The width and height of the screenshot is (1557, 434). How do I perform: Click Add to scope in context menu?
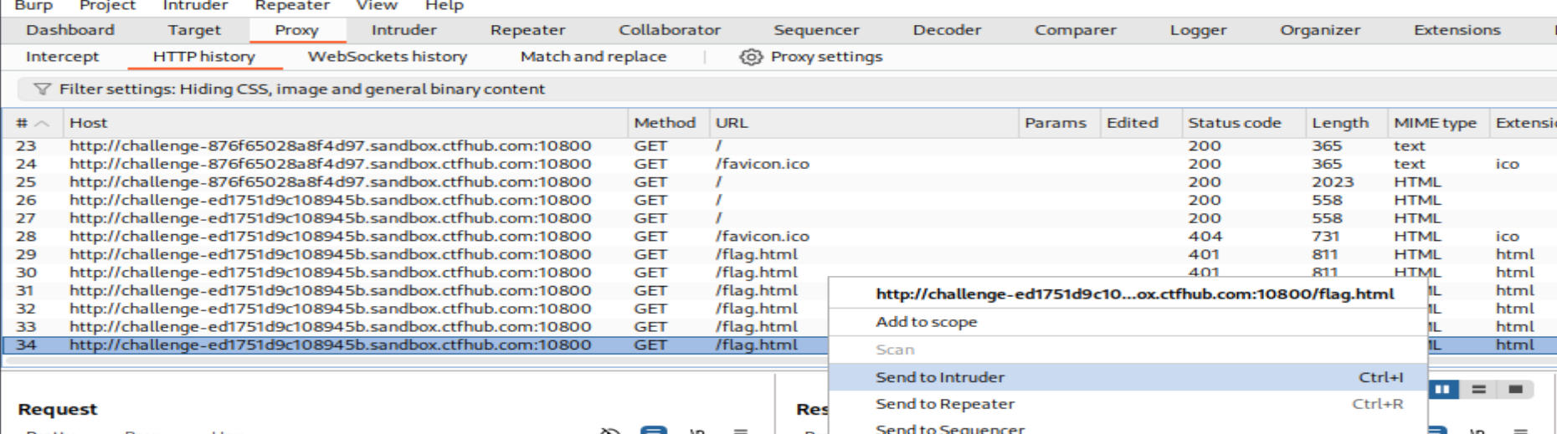point(926,322)
